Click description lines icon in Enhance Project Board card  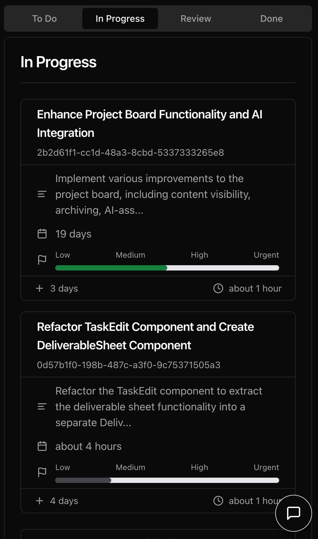coord(42,194)
